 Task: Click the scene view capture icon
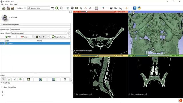(x=116, y=8)
